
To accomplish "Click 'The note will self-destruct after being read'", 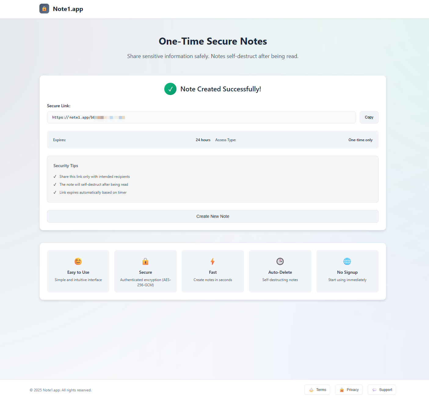I will [x=94, y=185].
